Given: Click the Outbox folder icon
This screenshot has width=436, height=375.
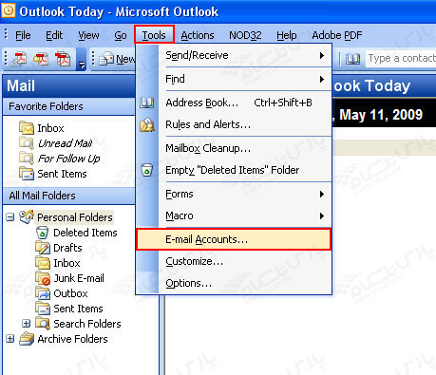Looking at the screenshot, I should tap(43, 293).
